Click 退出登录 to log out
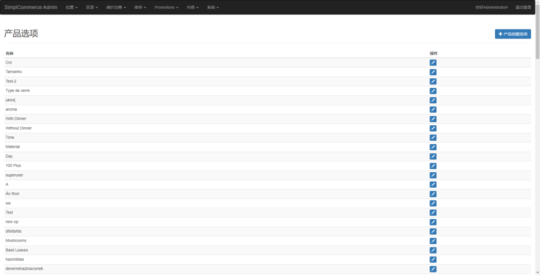This screenshot has height=275, width=540. pyautogui.click(x=523, y=7)
